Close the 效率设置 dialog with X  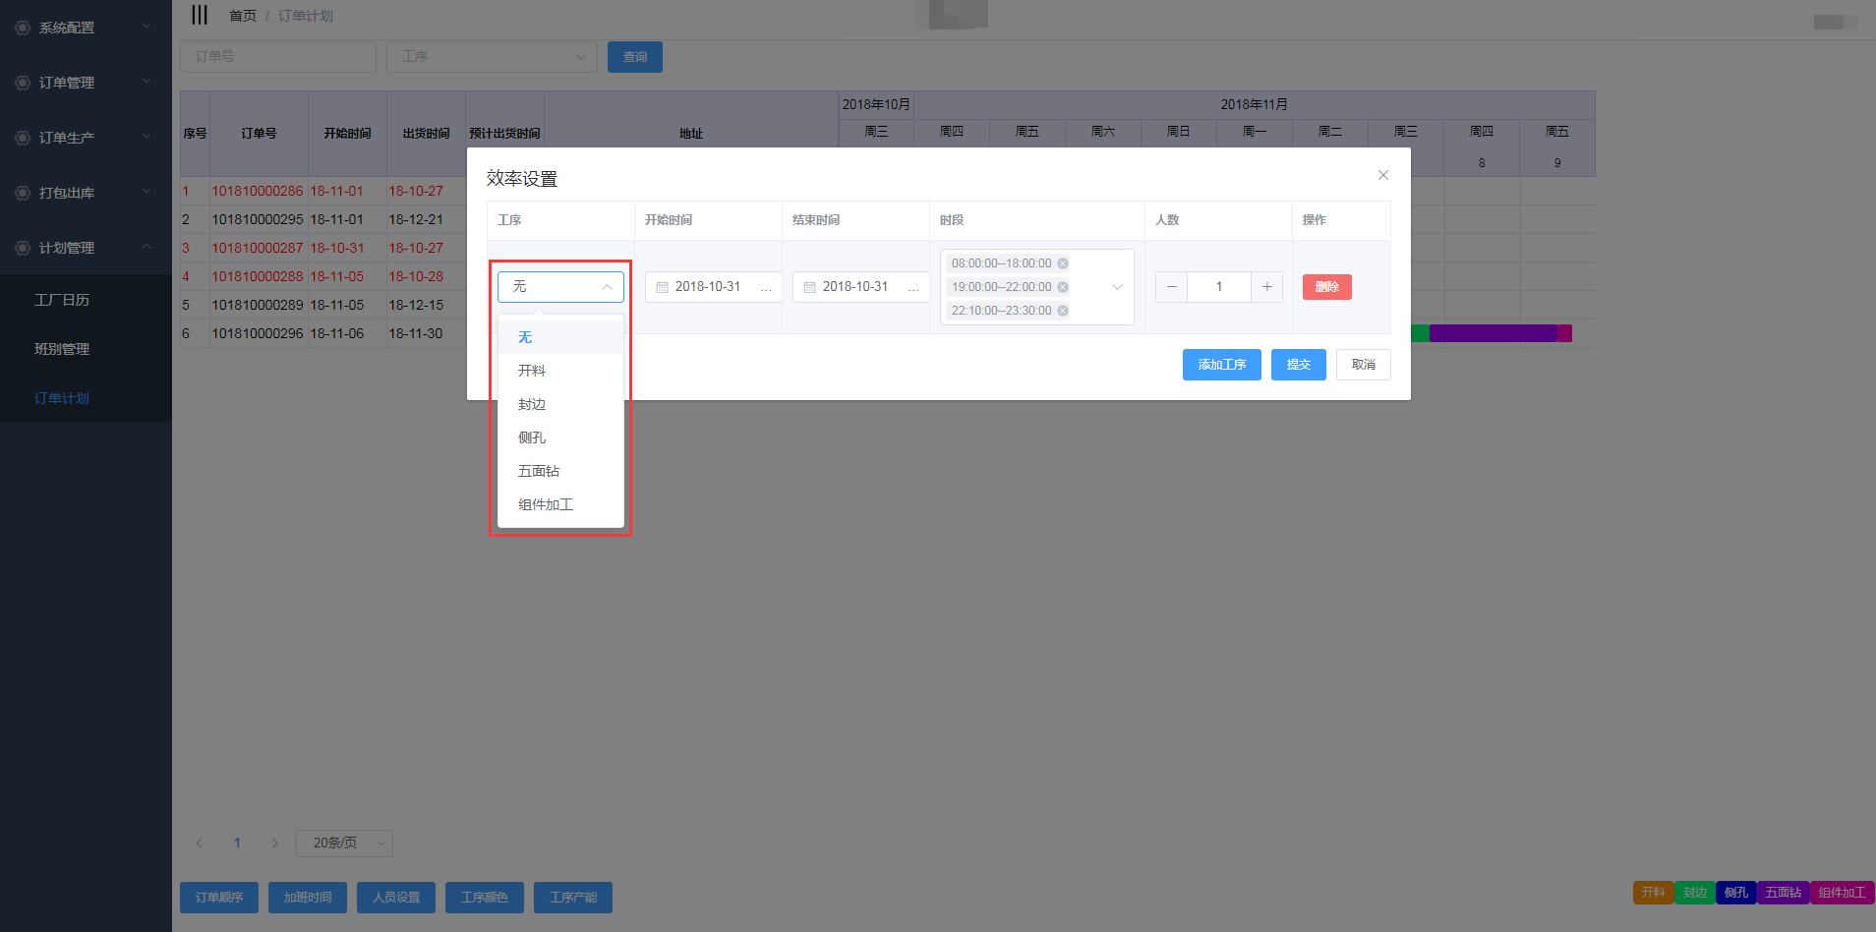click(1382, 175)
